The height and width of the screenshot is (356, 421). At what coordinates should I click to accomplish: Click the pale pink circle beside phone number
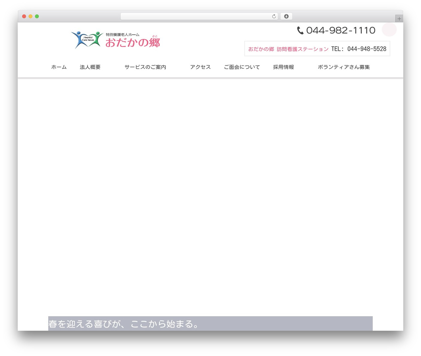coord(389,30)
